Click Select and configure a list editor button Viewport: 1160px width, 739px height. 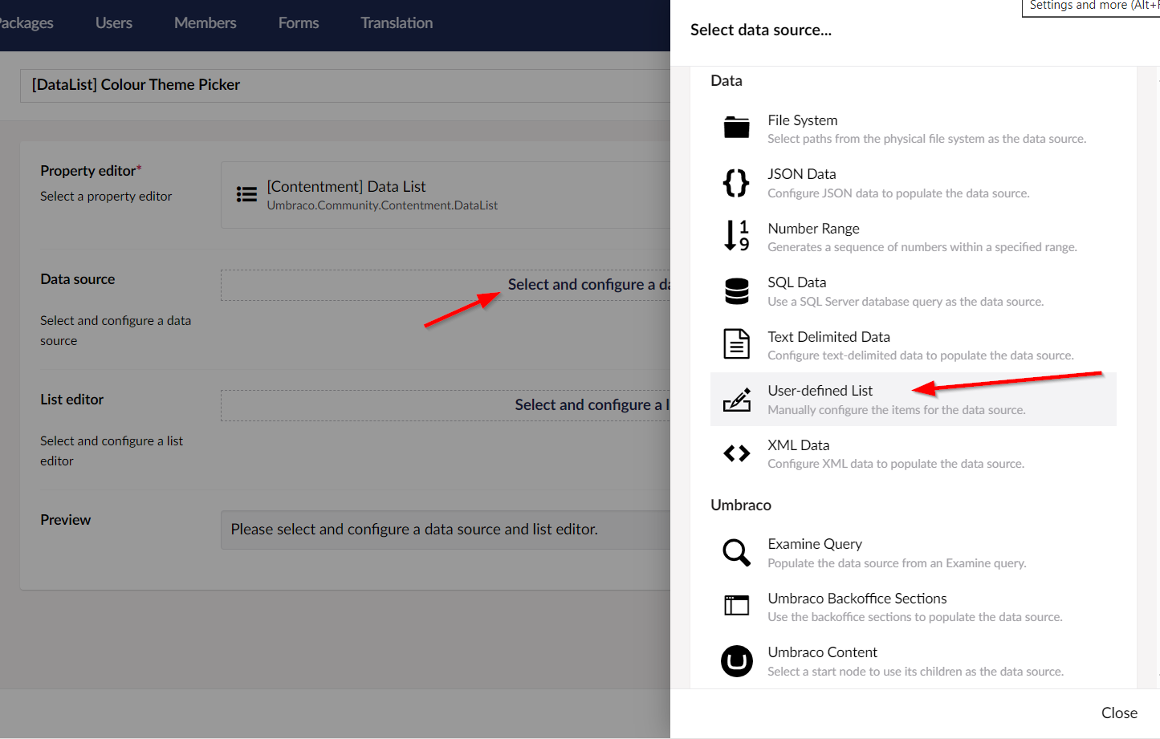(x=446, y=405)
